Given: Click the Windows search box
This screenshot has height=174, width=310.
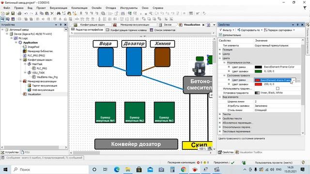Looking at the screenshot, I should [50, 169].
